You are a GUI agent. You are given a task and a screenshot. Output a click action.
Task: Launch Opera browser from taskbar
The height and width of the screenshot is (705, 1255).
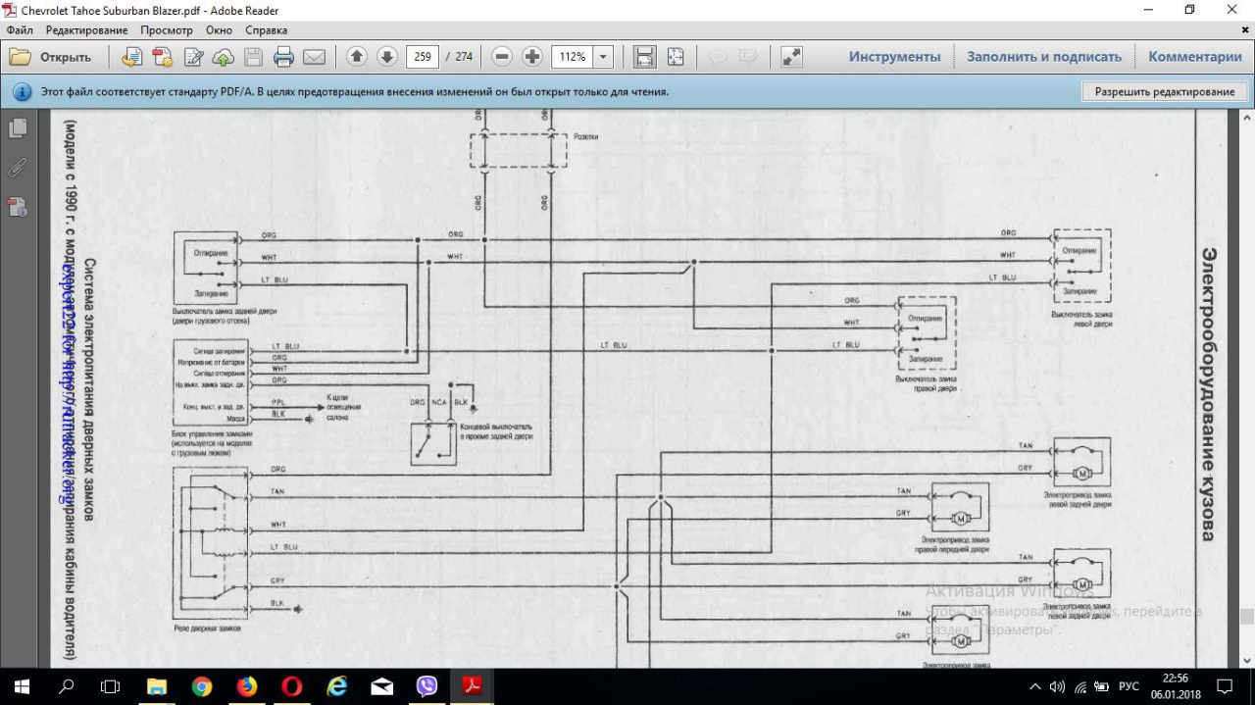click(292, 686)
